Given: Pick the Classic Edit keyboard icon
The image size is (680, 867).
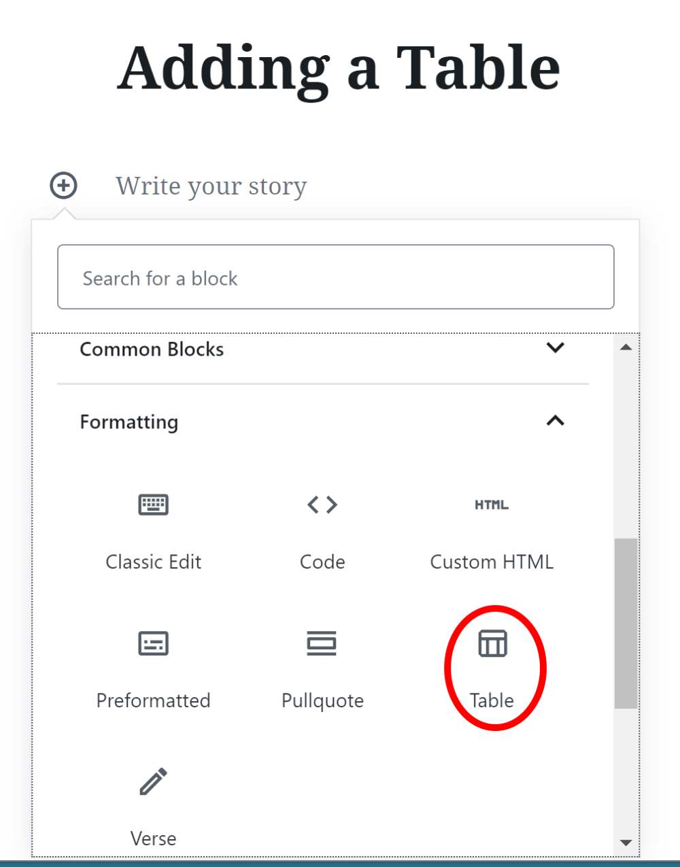Looking at the screenshot, I should click(153, 505).
